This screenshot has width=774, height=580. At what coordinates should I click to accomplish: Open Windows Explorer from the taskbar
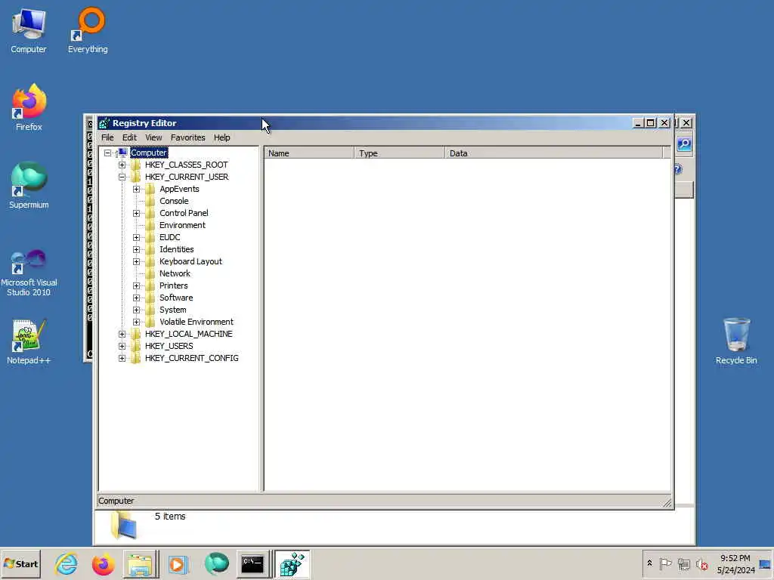point(140,563)
